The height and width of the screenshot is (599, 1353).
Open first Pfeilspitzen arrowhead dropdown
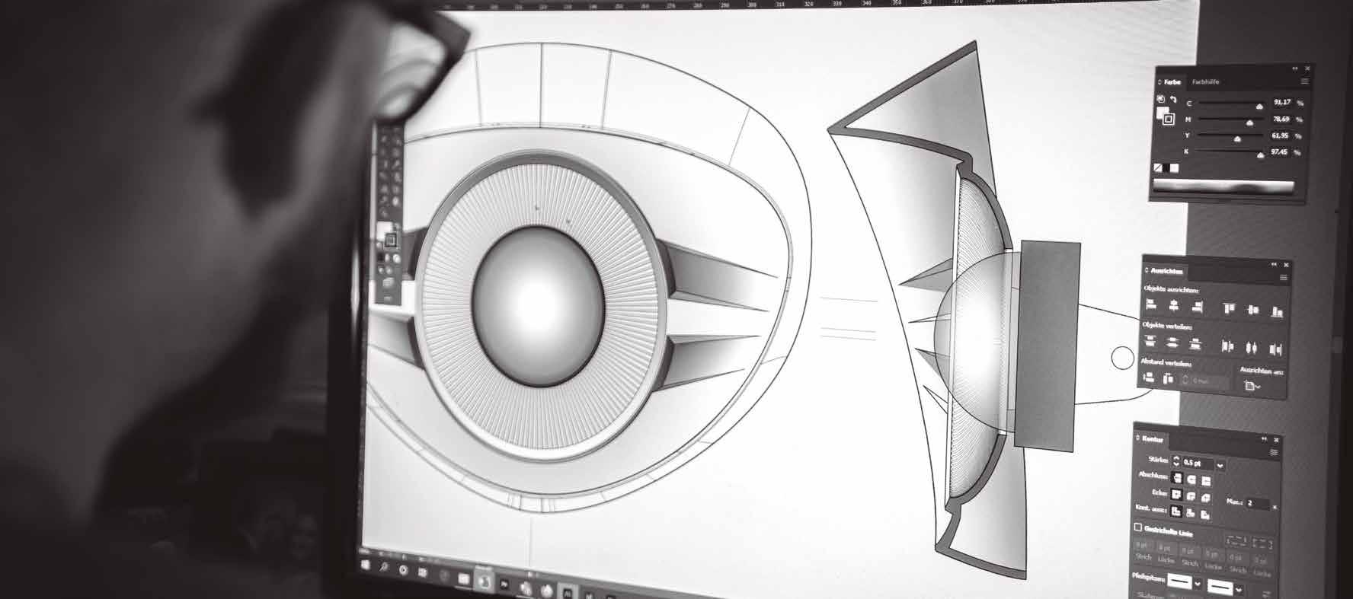(x=1198, y=584)
